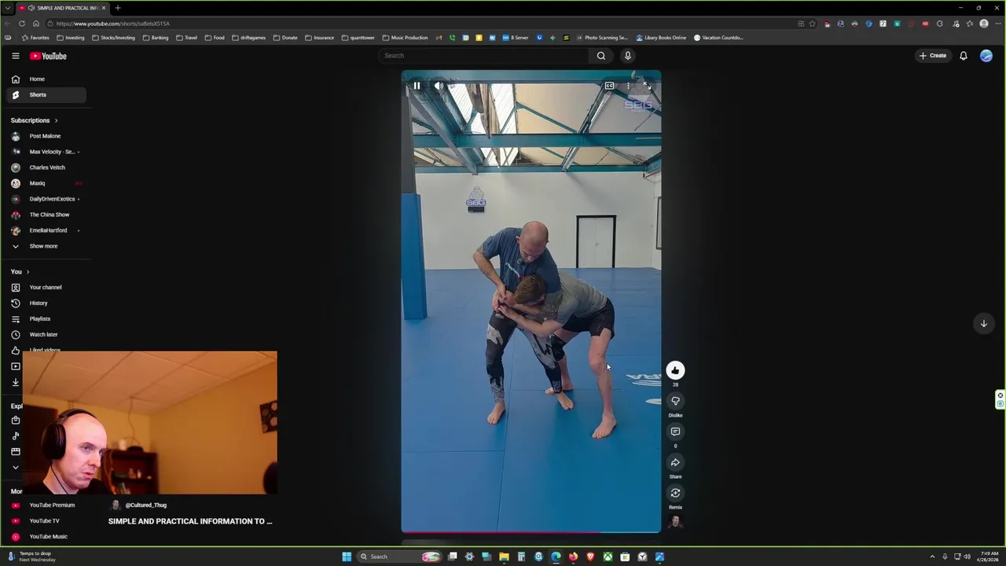Bookmark this page with star
The width and height of the screenshot is (1006, 566).
tap(812, 24)
